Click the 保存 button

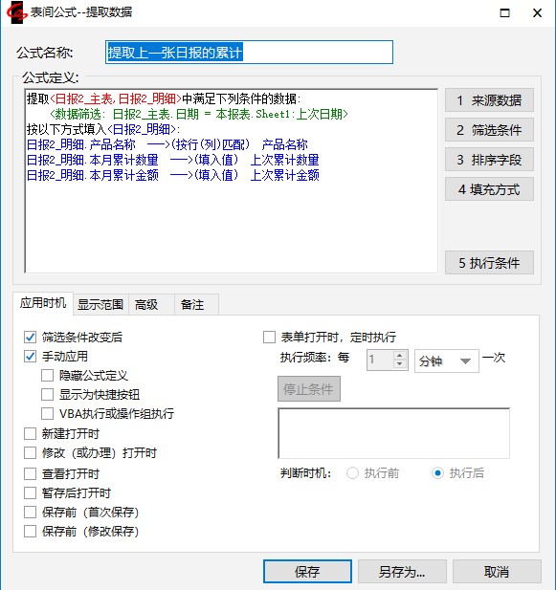(307, 572)
